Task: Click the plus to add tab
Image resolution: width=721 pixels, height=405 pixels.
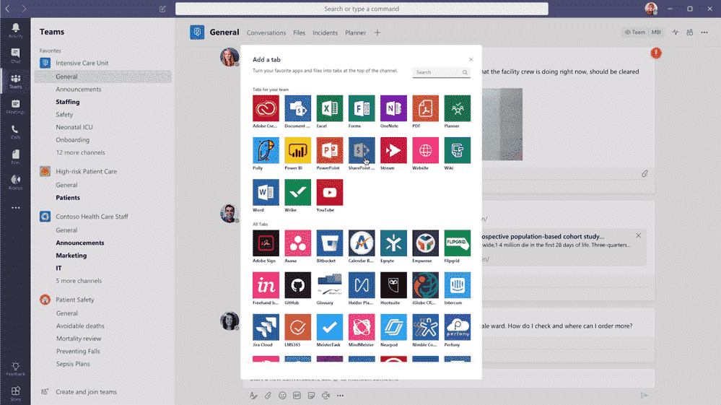Action: point(377,32)
